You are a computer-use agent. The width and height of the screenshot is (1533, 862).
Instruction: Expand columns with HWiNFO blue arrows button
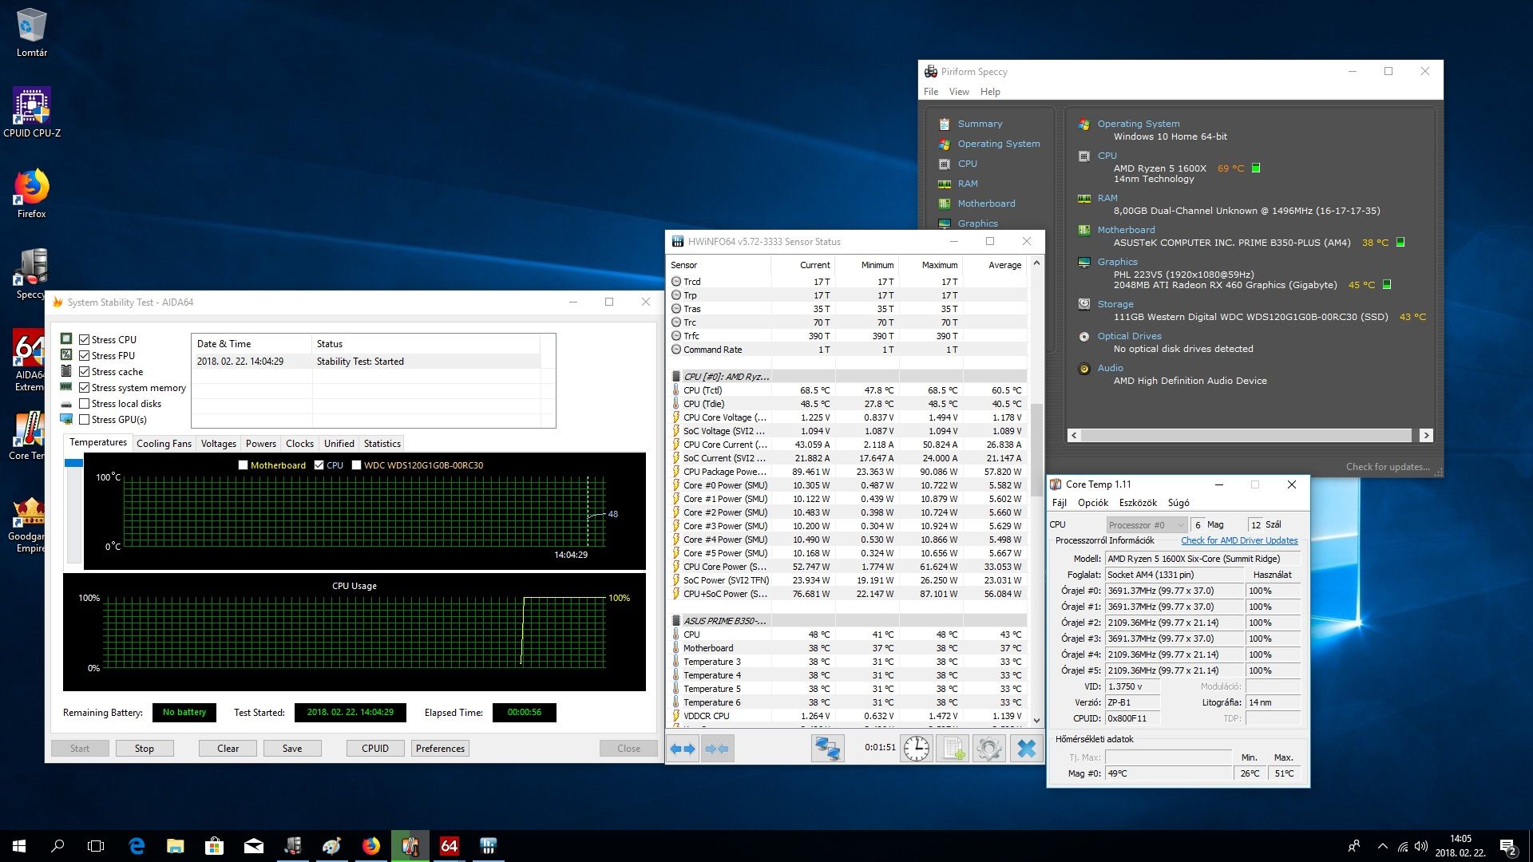[683, 749]
